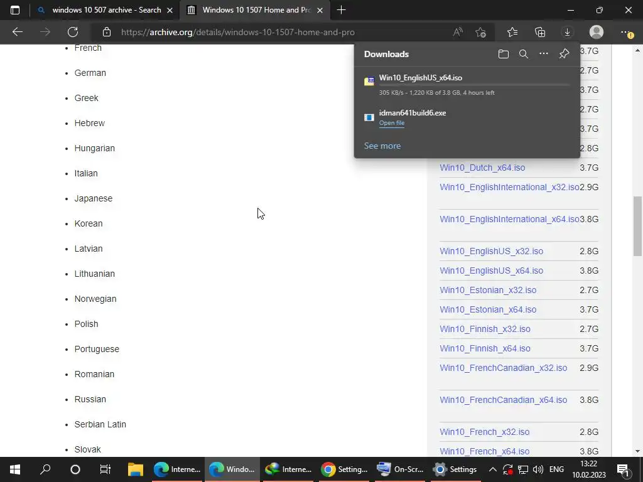Image resolution: width=643 pixels, height=482 pixels.
Task: Click the Win10_EnglishUS_x64.iso download progress bar
Action: [475, 85]
